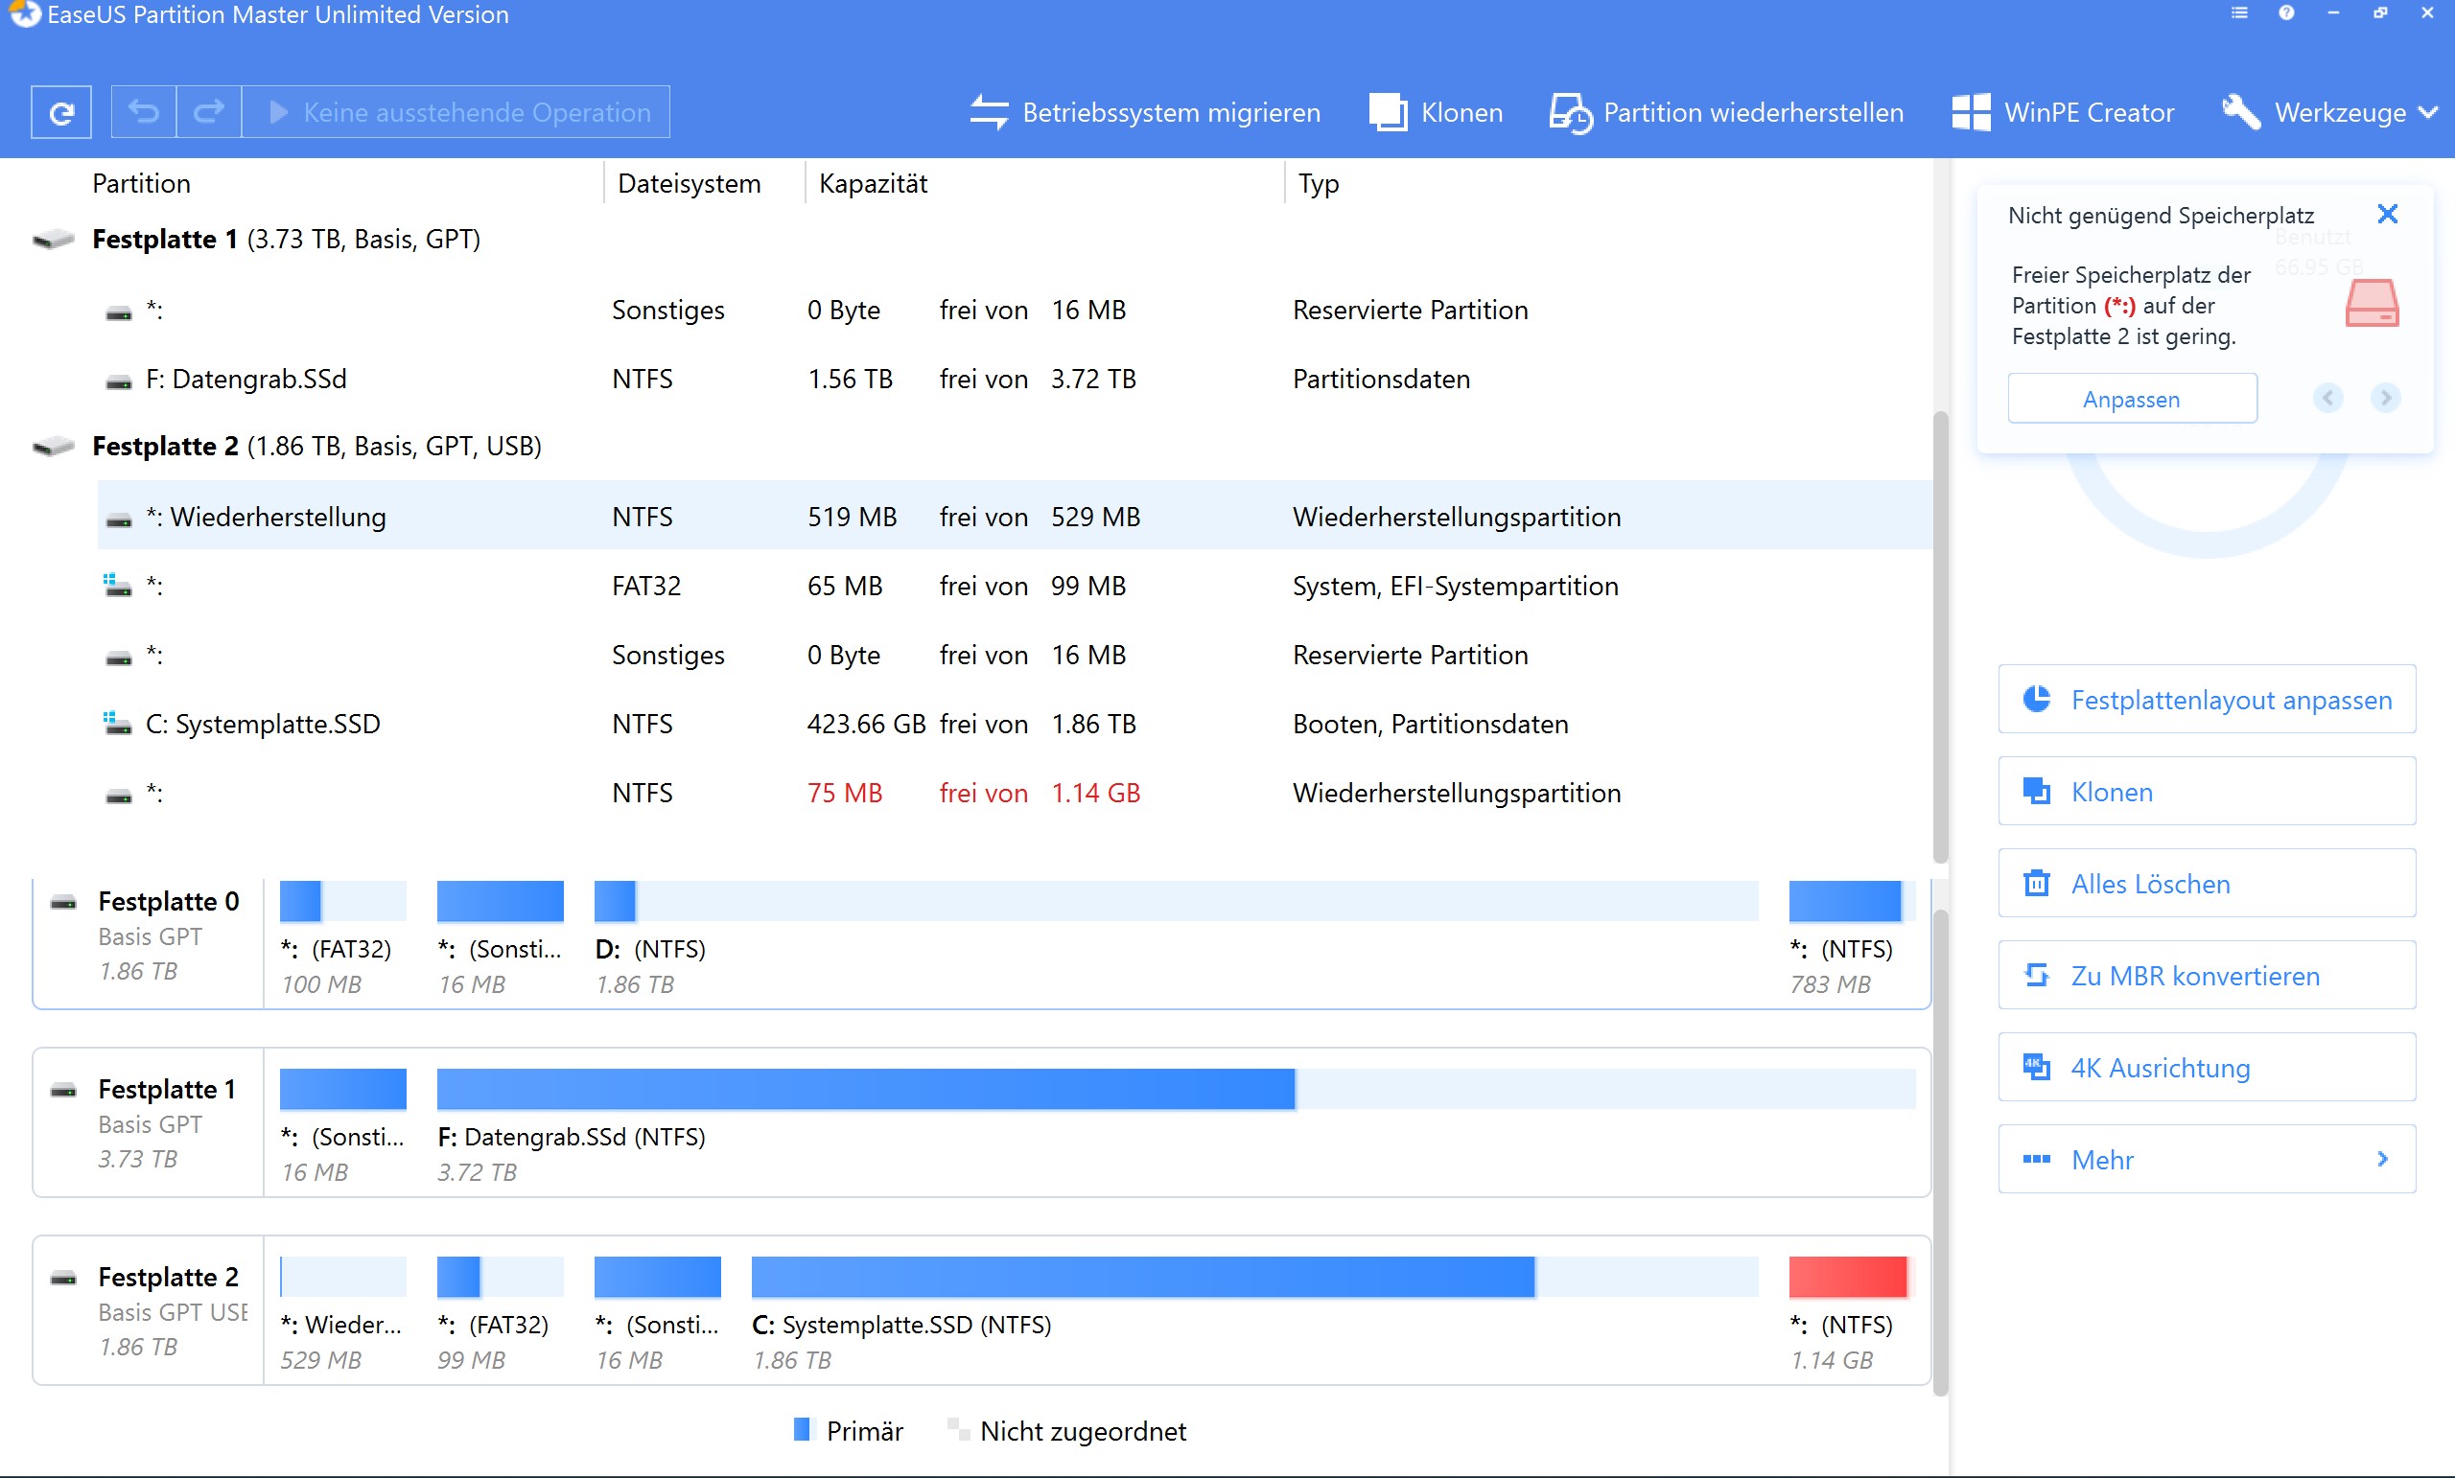Launch WinPE Creator

[2063, 112]
